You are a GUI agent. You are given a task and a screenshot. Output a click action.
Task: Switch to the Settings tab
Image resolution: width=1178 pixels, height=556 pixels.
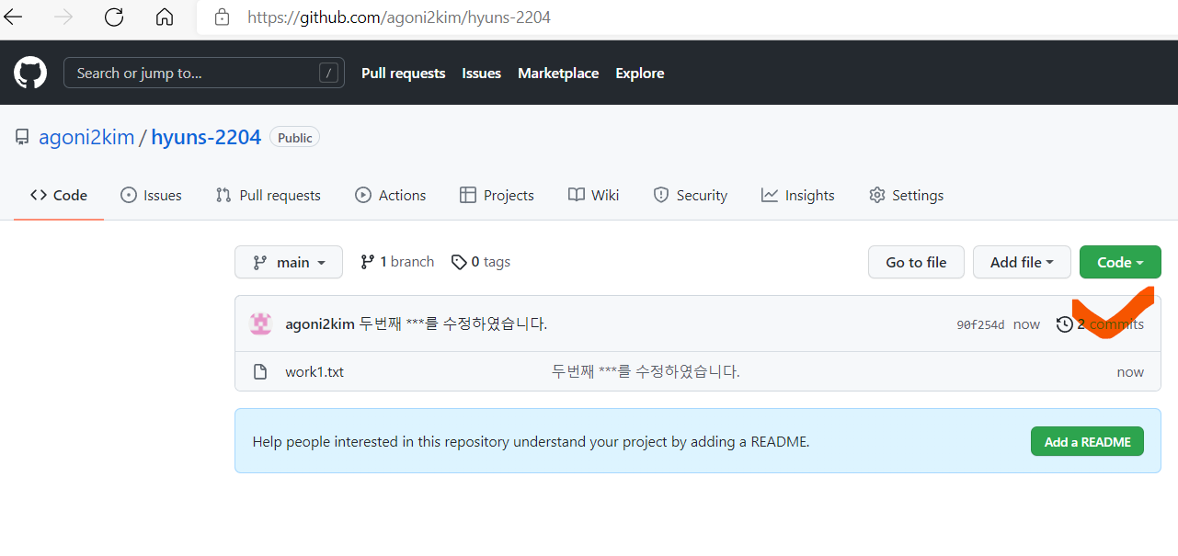pyautogui.click(x=907, y=195)
